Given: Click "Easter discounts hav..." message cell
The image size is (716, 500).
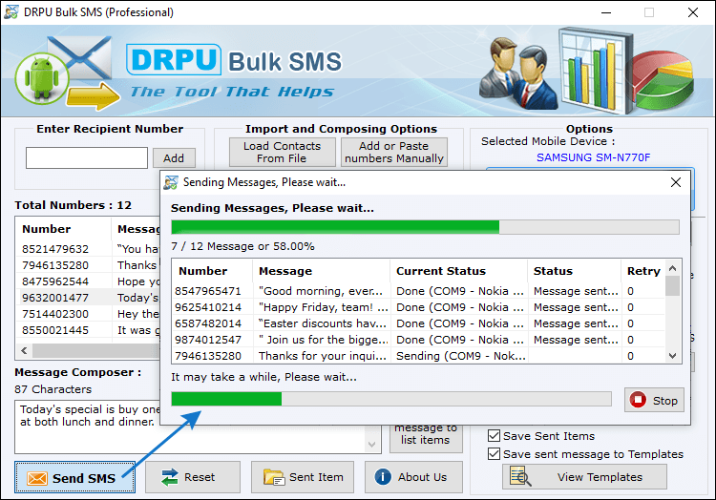Looking at the screenshot, I should [x=323, y=323].
